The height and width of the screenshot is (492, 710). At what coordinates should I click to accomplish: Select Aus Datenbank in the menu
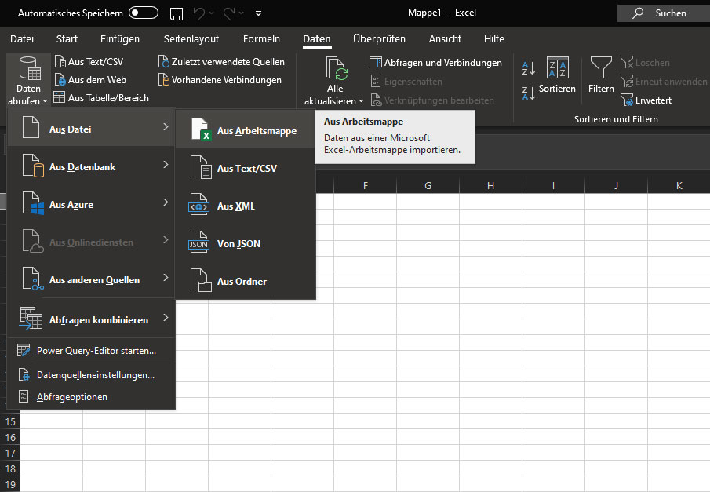pos(92,165)
